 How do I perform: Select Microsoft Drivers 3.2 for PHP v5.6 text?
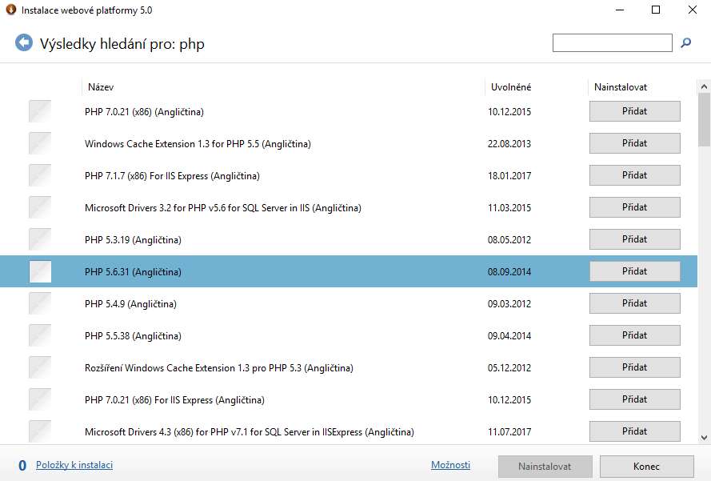222,208
